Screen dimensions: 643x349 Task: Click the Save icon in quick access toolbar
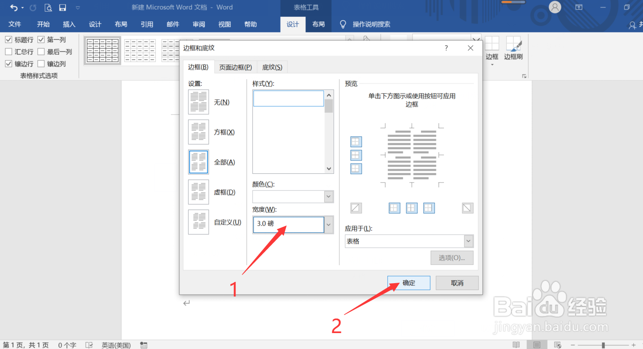[62, 7]
